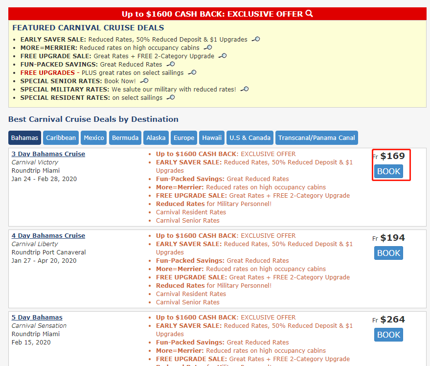Open the Transcanal/Panama Canal tab

point(317,137)
